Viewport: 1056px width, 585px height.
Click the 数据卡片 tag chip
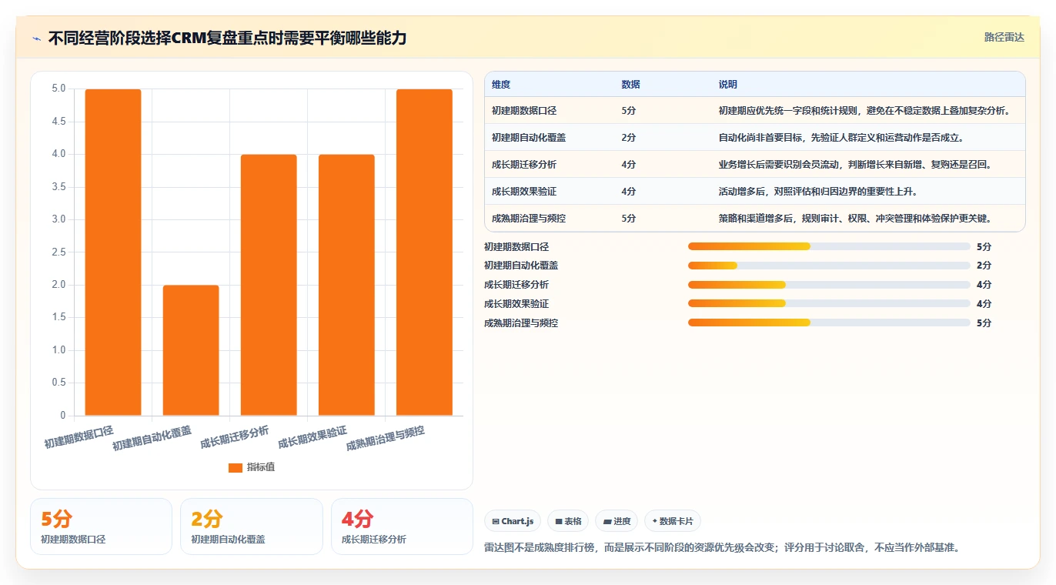tap(673, 521)
